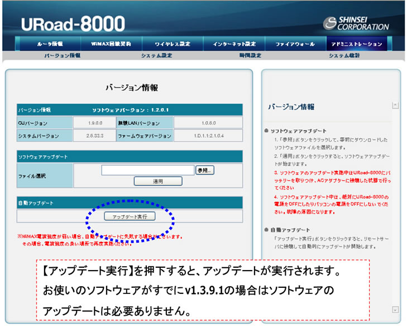Click the ソフトウェアバージョン：1.2.0.1 header text
Viewport: 407px width, 328px height.
click(x=131, y=110)
